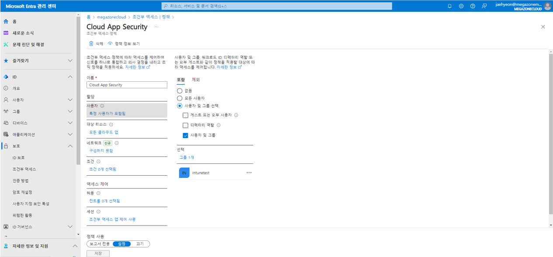
Task: Click the 그룹 people icon in sidebar
Action: tap(6, 111)
